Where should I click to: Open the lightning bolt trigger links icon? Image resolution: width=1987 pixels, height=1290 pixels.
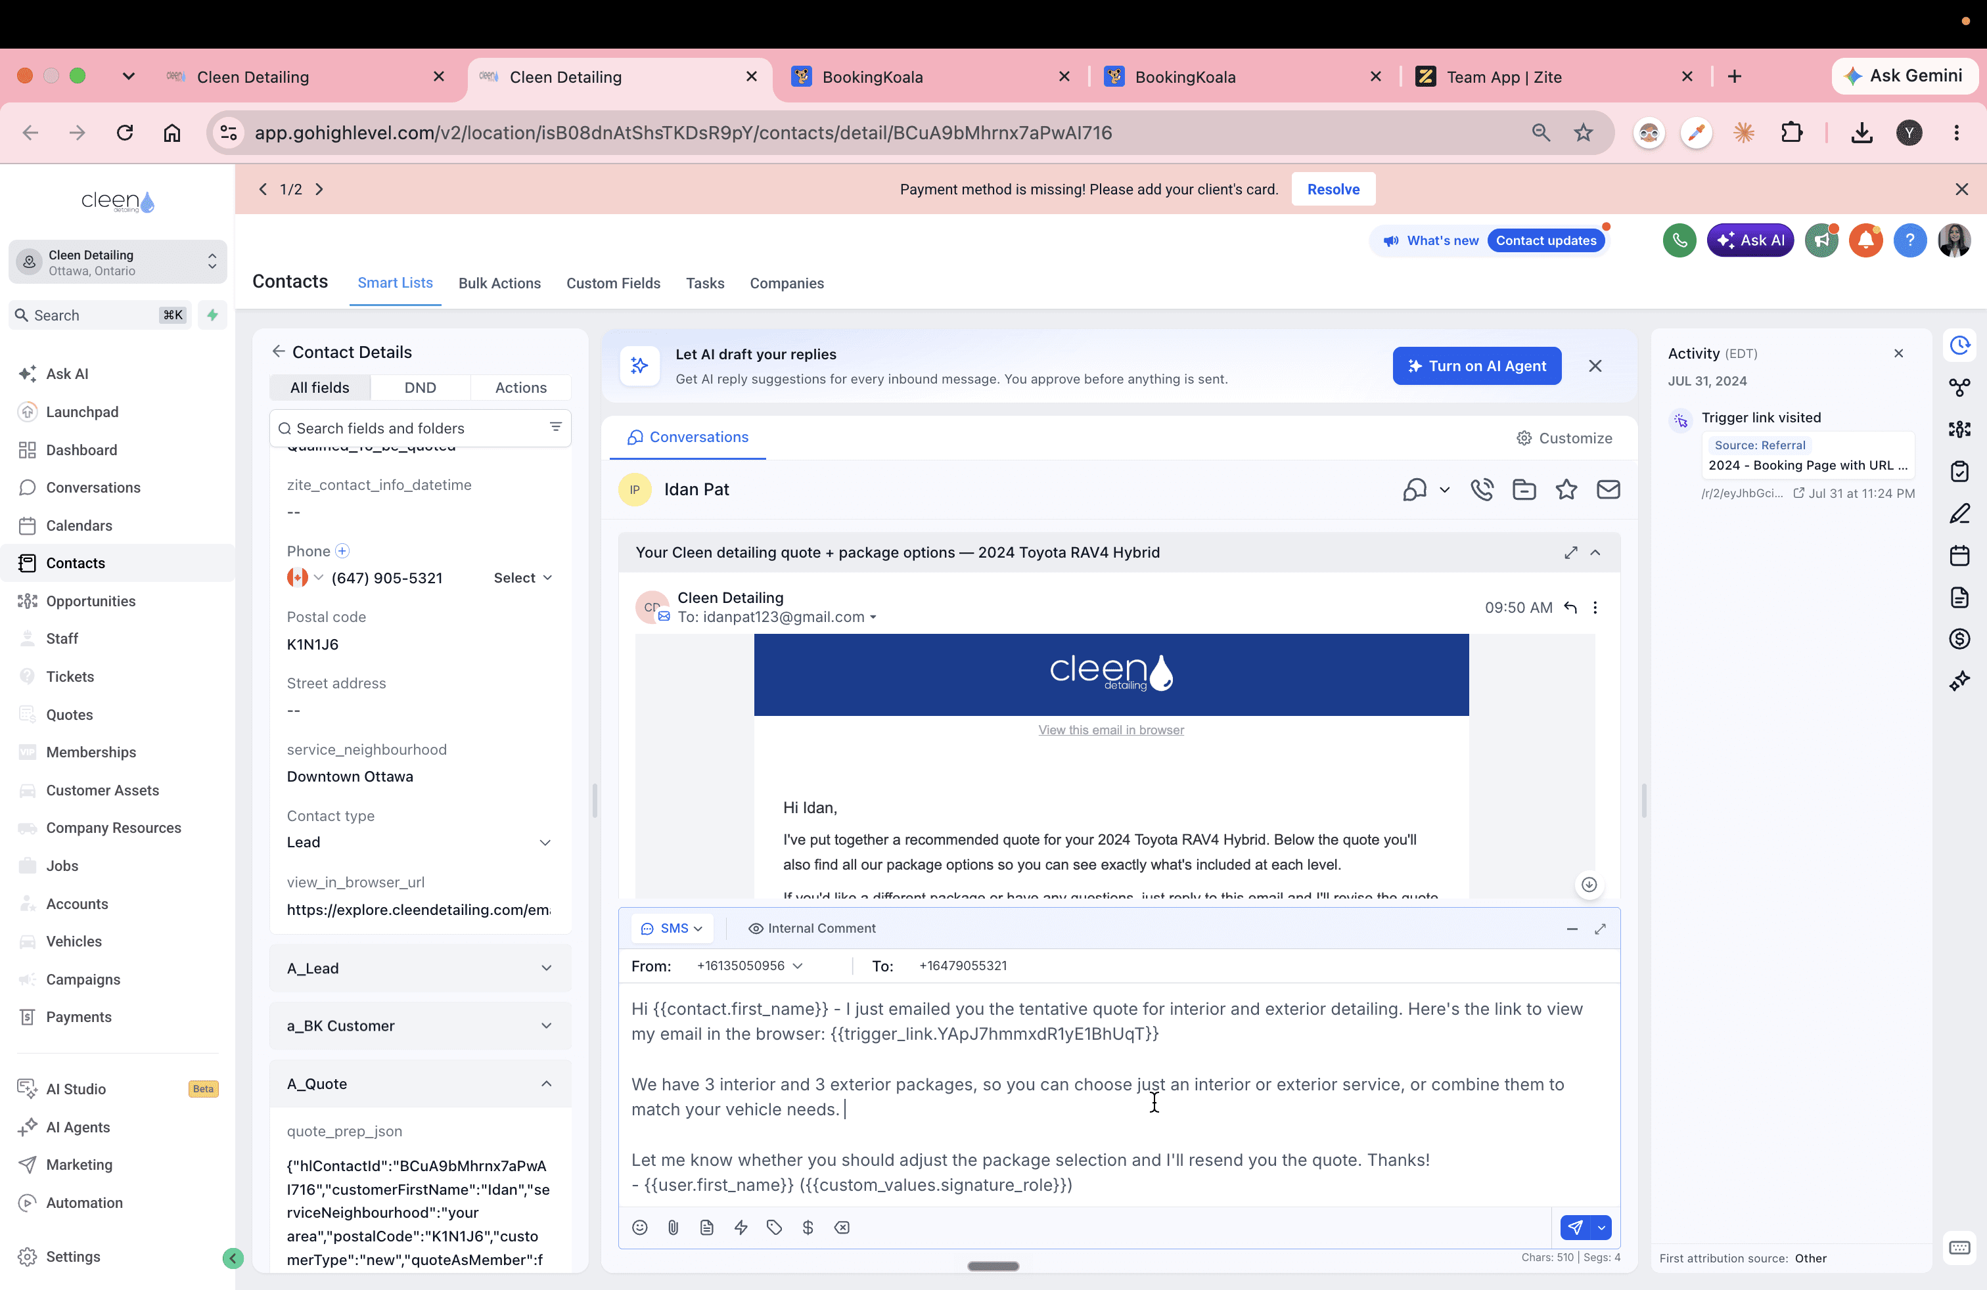tap(741, 1228)
